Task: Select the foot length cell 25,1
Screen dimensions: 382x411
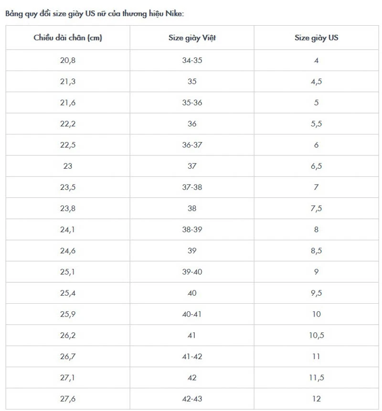Action: click(x=68, y=272)
